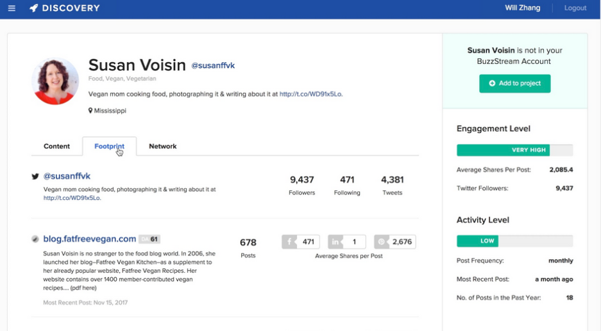Click the Post Frequency monthly value

561,261
